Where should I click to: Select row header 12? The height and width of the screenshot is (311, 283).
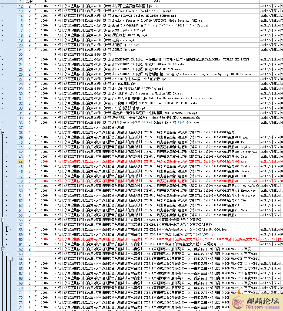coord(21,6)
